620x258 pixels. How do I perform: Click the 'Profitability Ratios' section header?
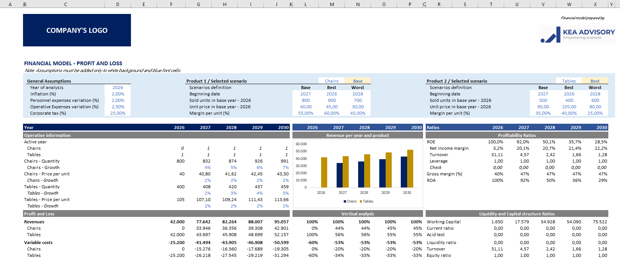click(x=517, y=135)
